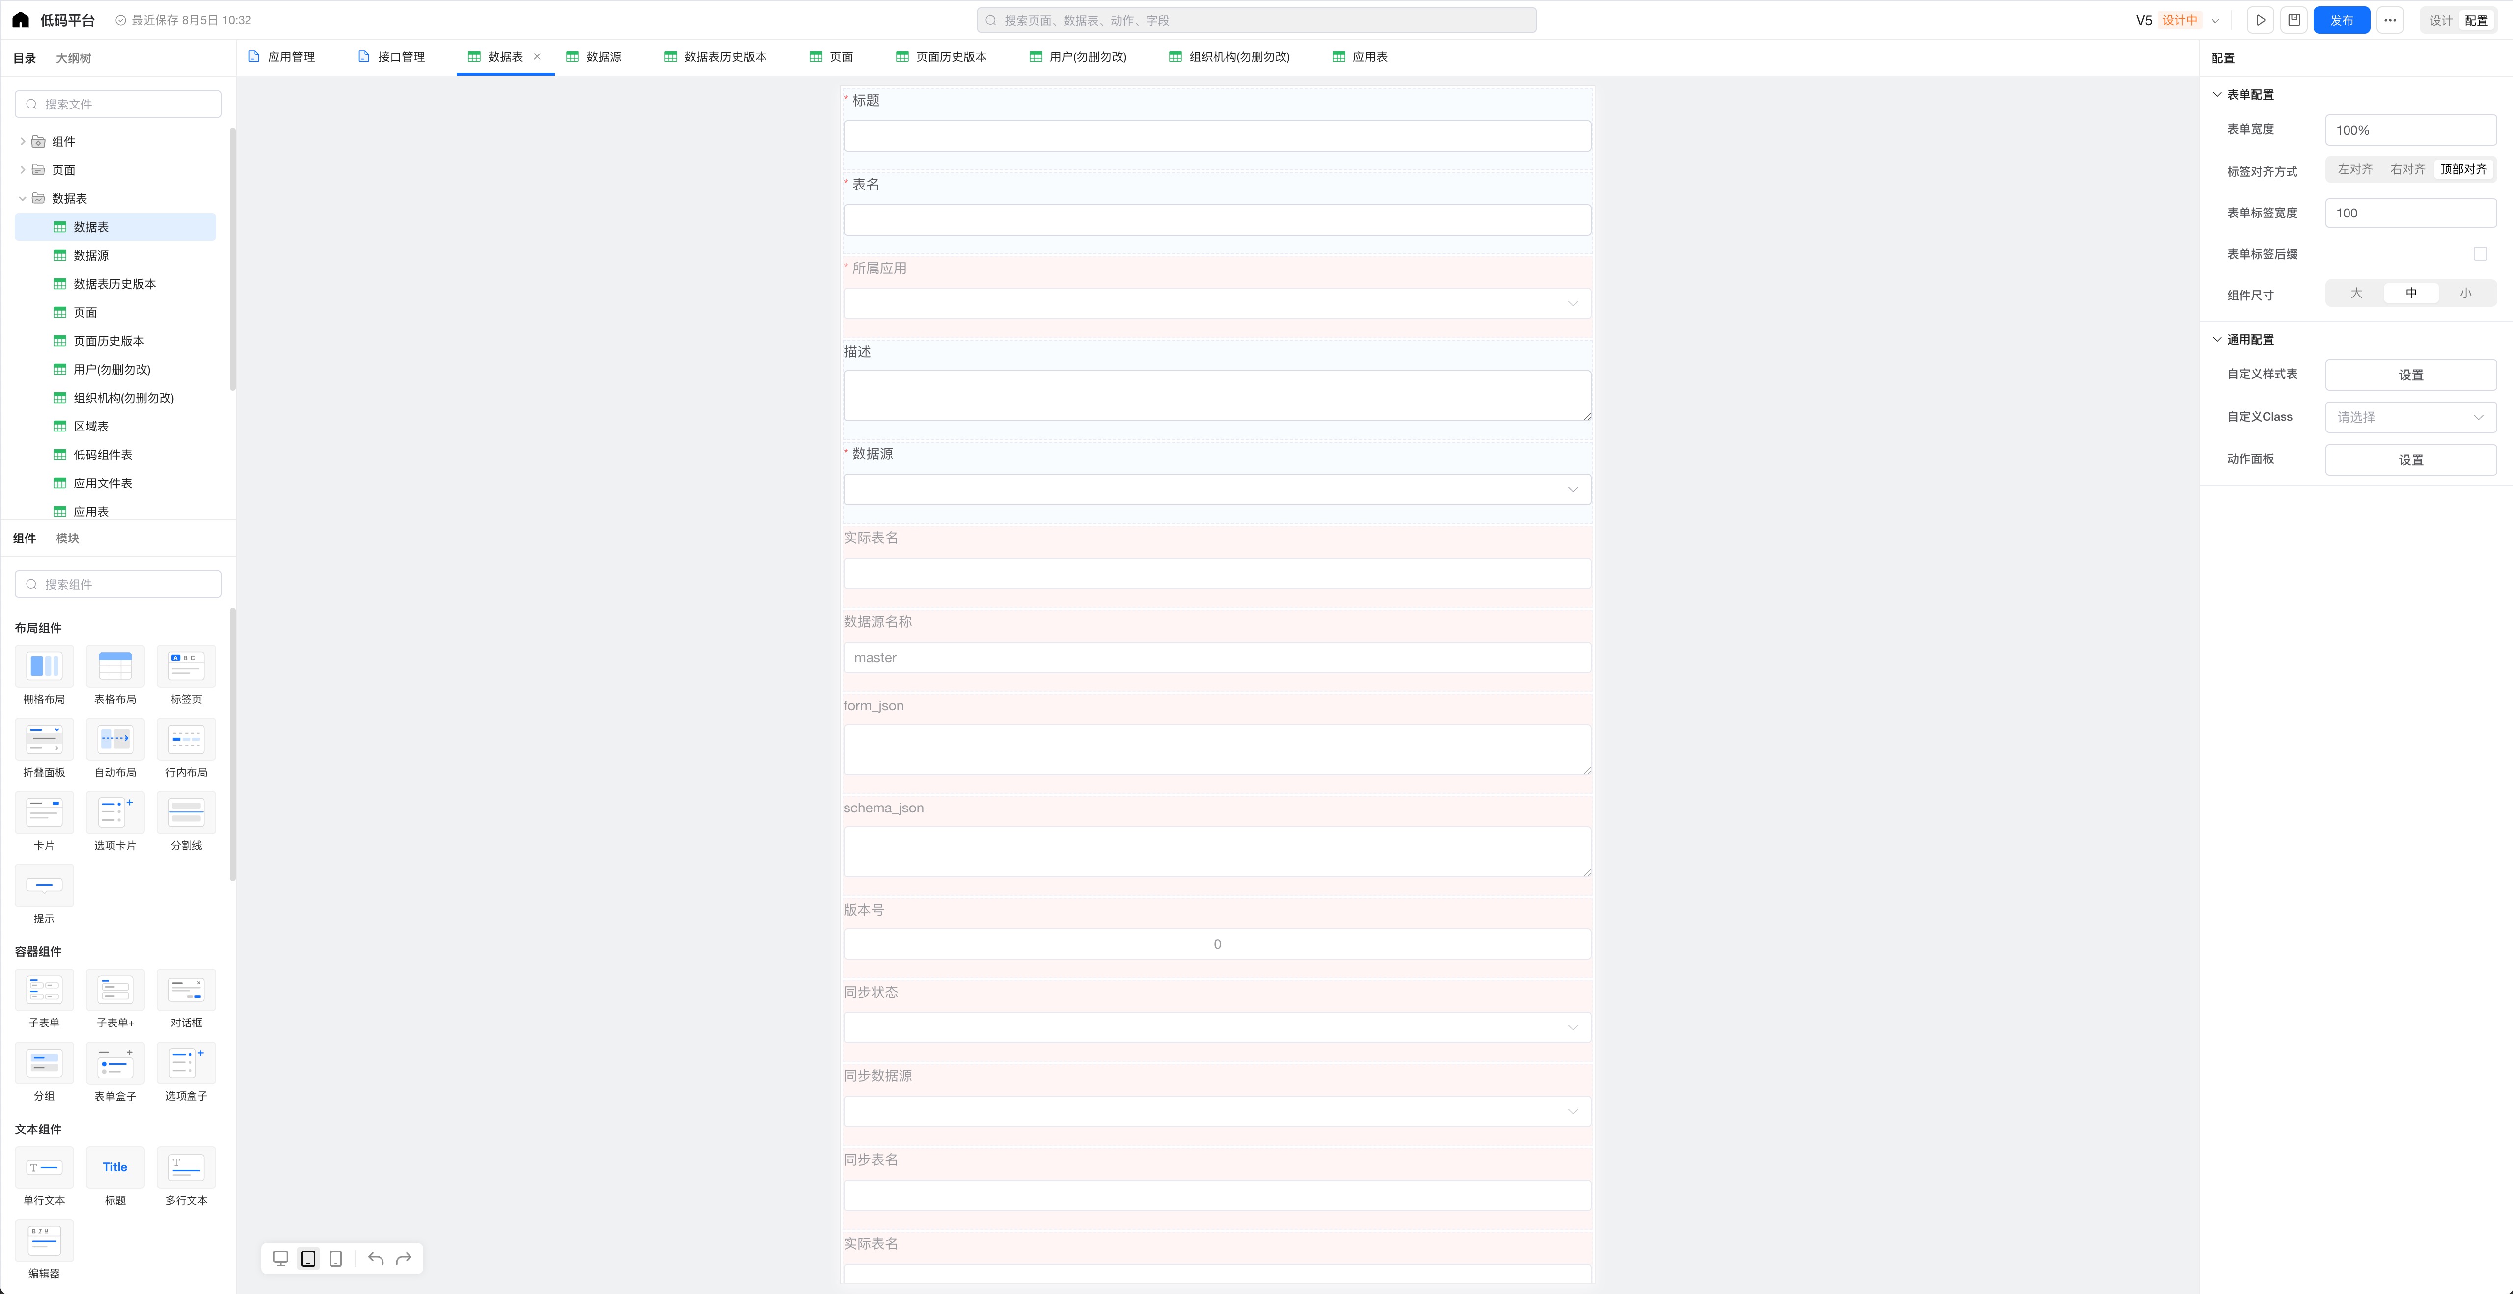Set label alignment to 右对齐
This screenshot has height=1294, width=2513.
click(2407, 170)
